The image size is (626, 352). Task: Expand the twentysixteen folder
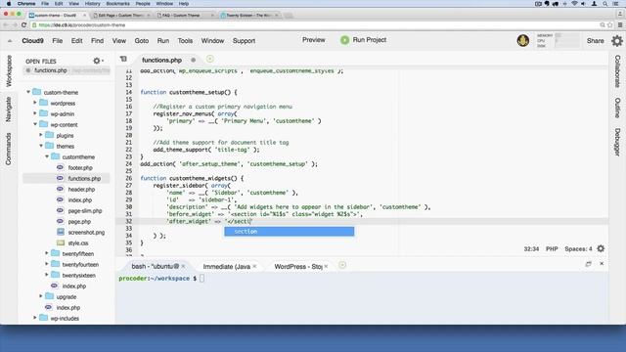47,275
